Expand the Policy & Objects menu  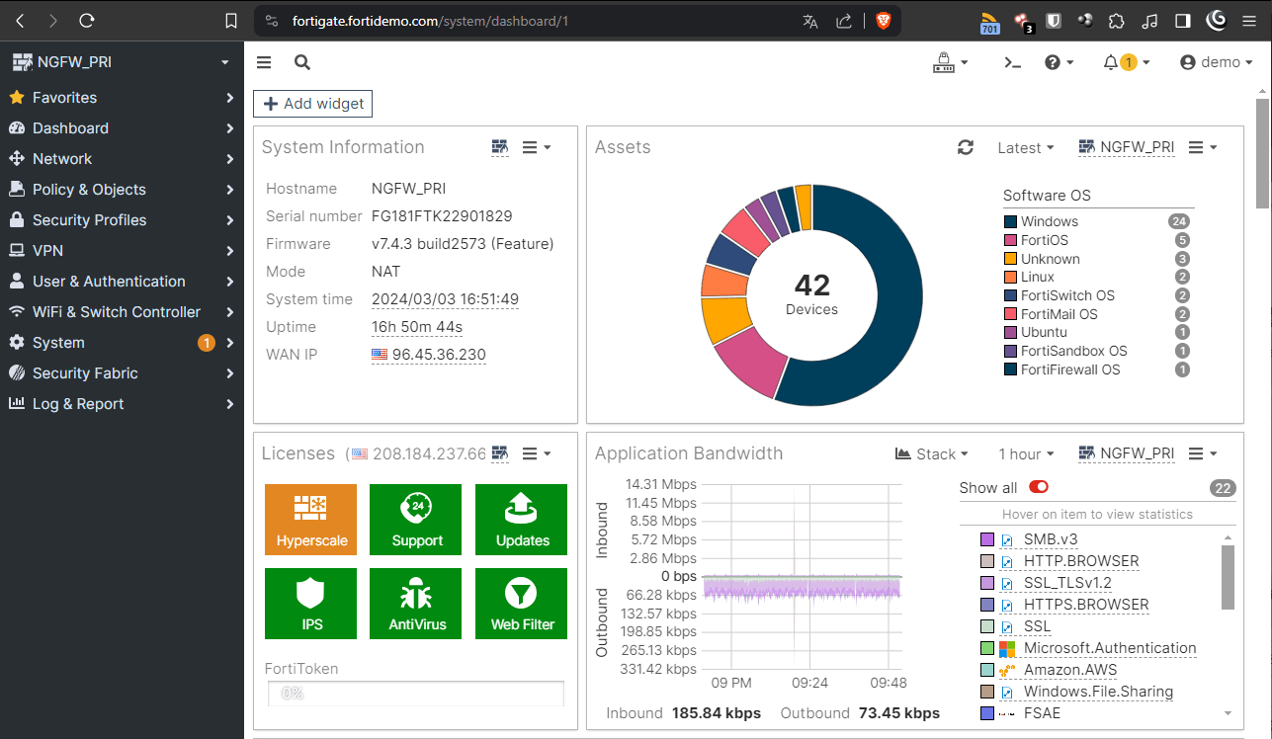tap(122, 190)
